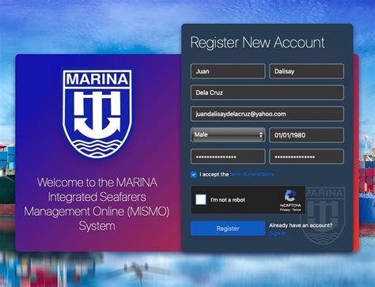Click the Last Name field containing Dela Cruz
Image resolution: width=375 pixels, height=287 pixels.
[267, 93]
